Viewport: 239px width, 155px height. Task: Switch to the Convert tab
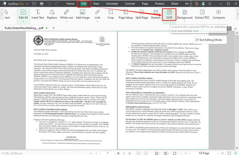click(x=130, y=4)
